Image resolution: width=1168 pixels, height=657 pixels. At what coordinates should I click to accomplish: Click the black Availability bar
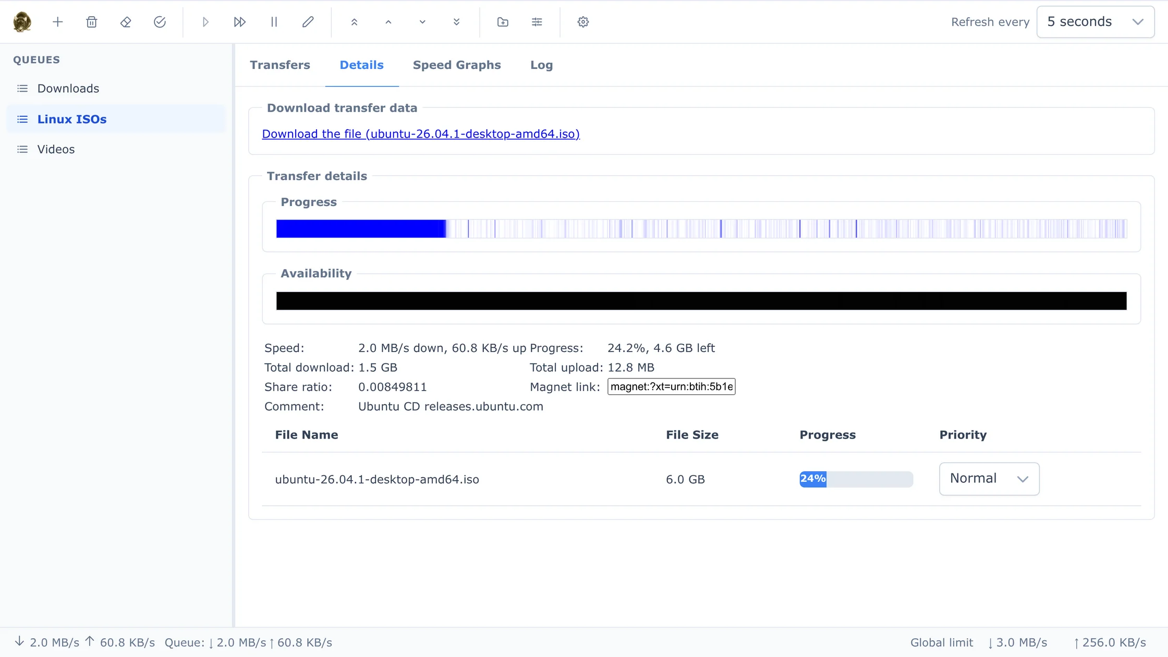pyautogui.click(x=701, y=301)
